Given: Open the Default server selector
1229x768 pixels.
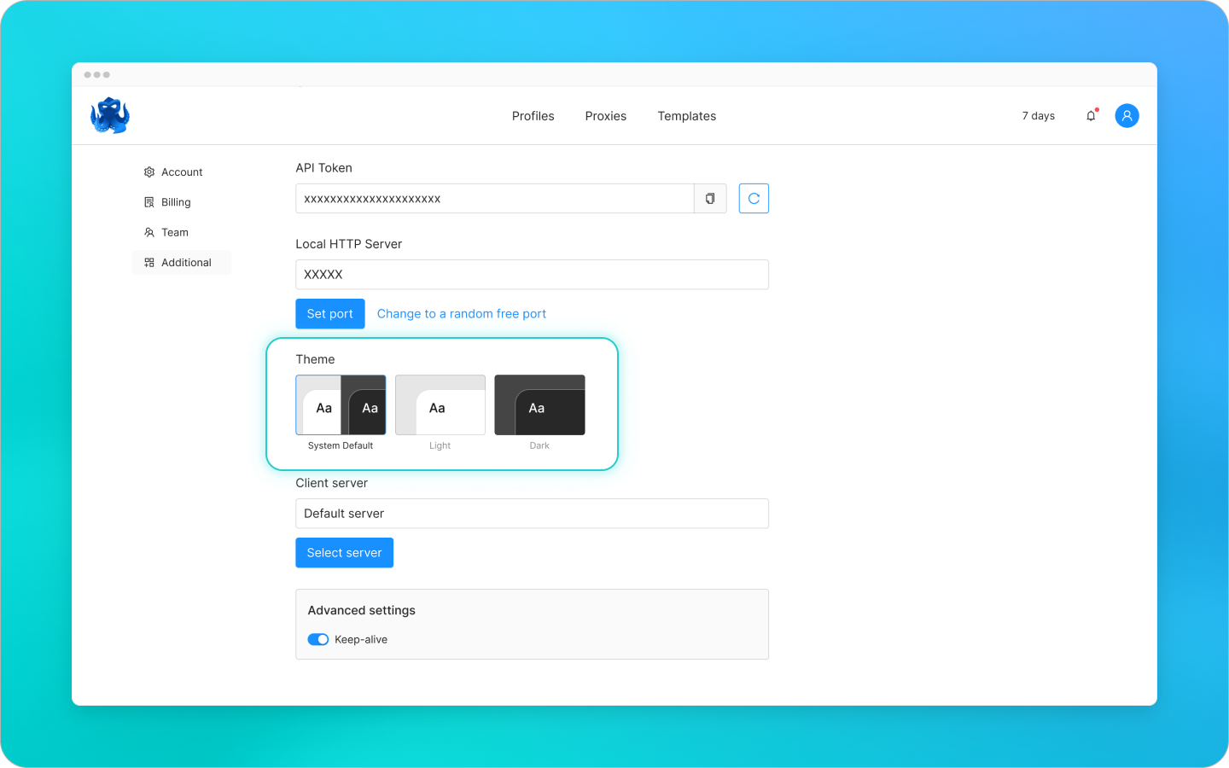Looking at the screenshot, I should coord(532,513).
